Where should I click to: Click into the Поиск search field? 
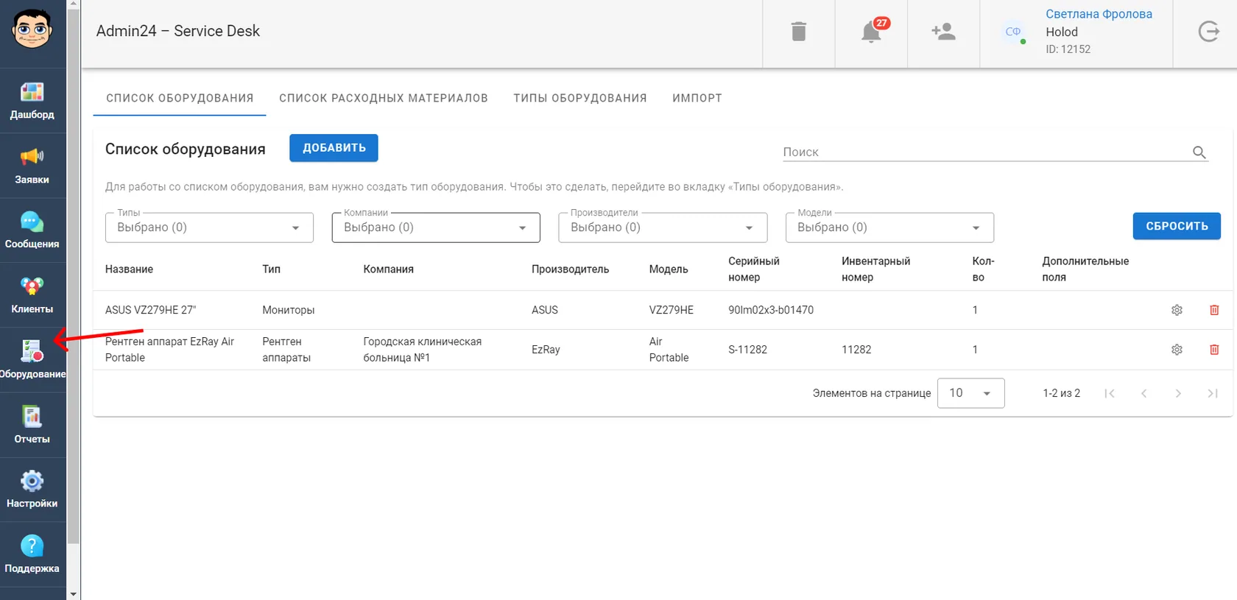987,152
